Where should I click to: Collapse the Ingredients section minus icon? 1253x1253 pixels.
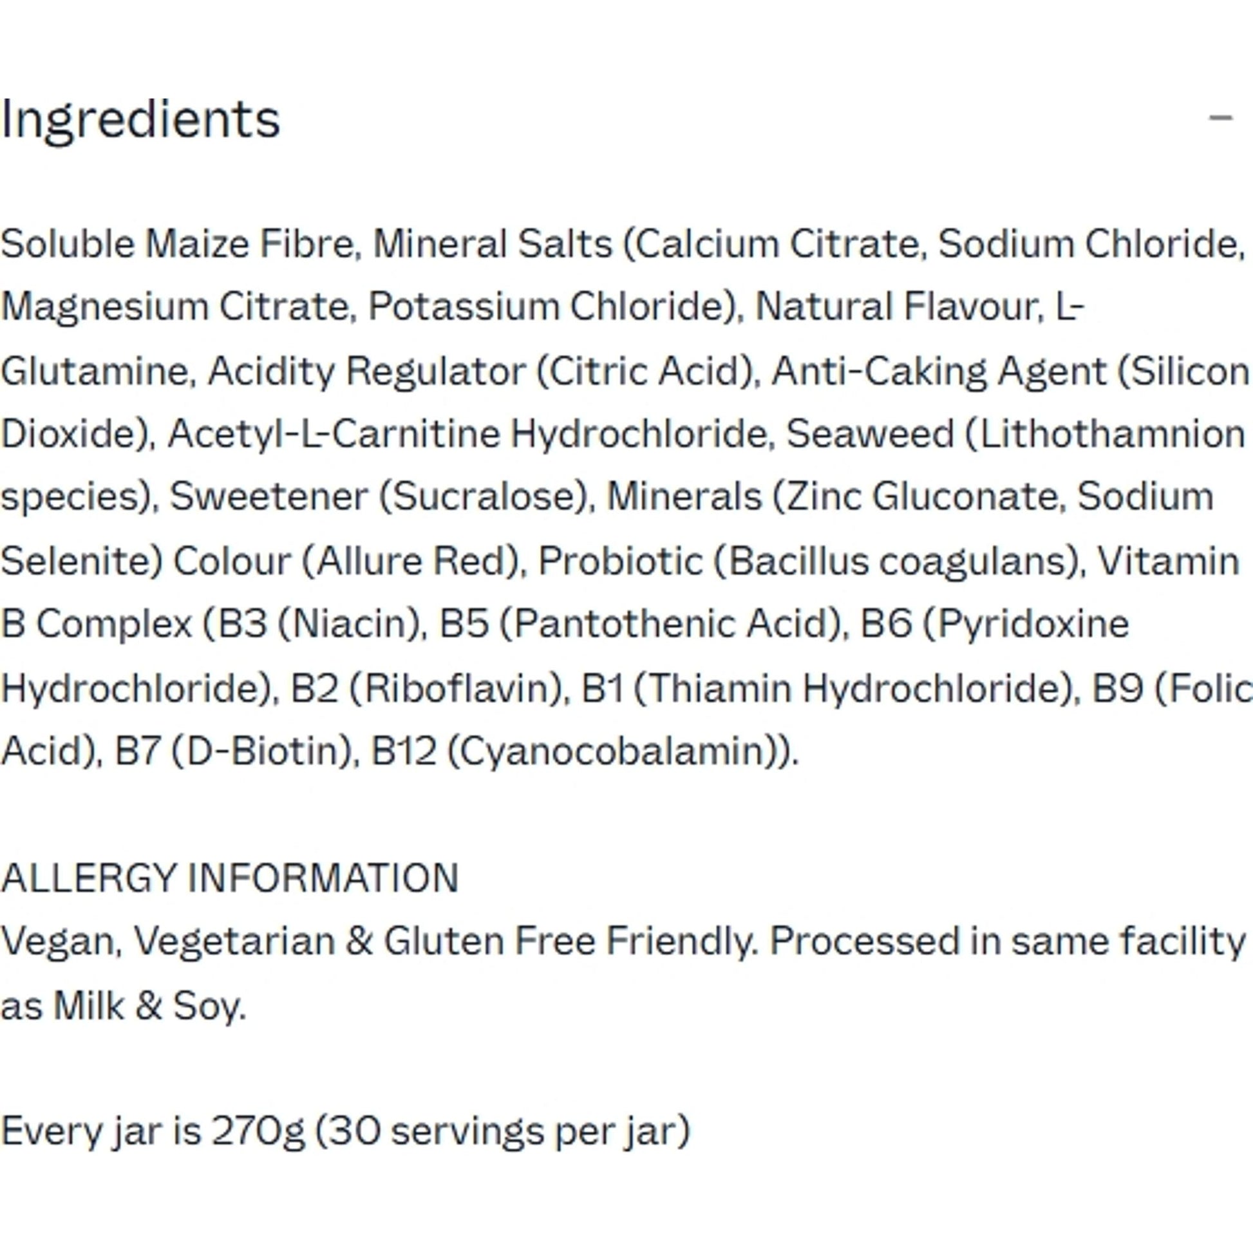(x=1220, y=118)
